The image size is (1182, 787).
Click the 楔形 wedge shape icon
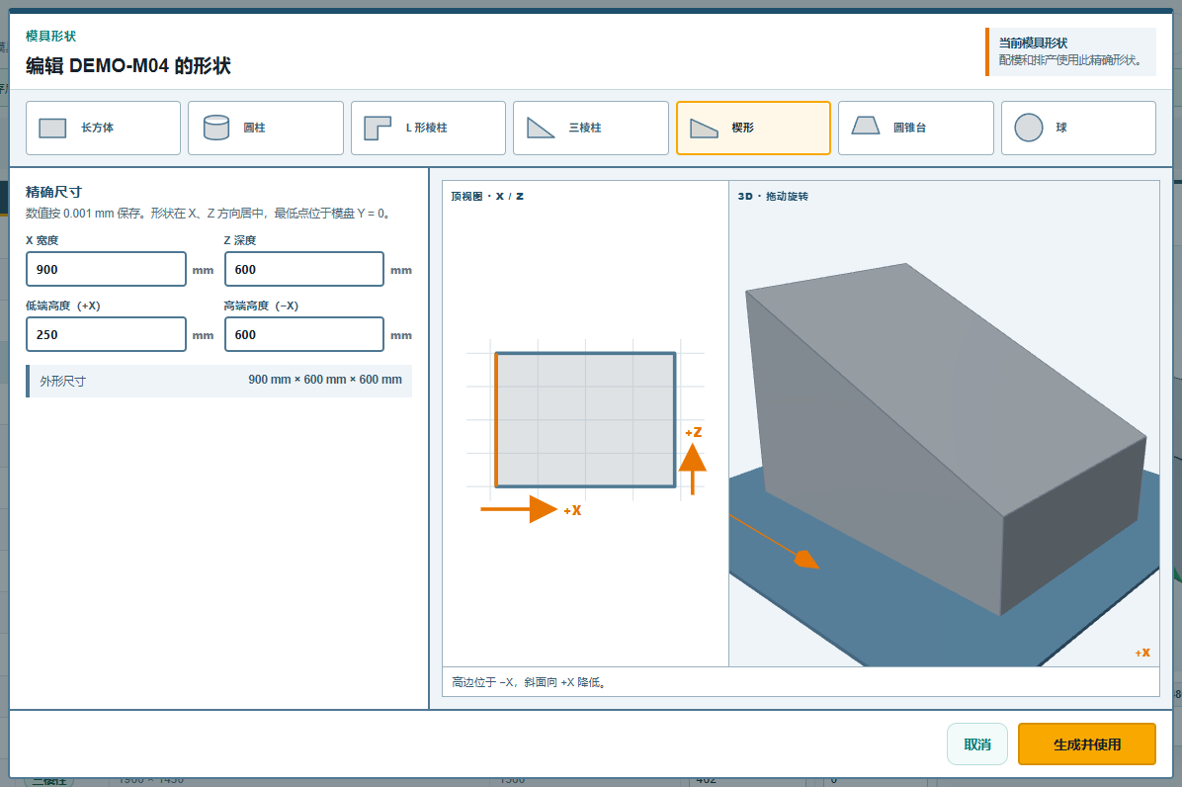pos(704,129)
